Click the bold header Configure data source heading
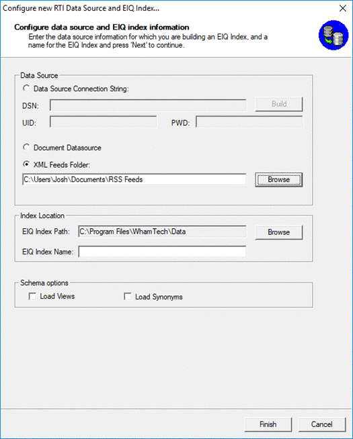Image resolution: width=353 pixels, height=439 pixels. coord(102,27)
